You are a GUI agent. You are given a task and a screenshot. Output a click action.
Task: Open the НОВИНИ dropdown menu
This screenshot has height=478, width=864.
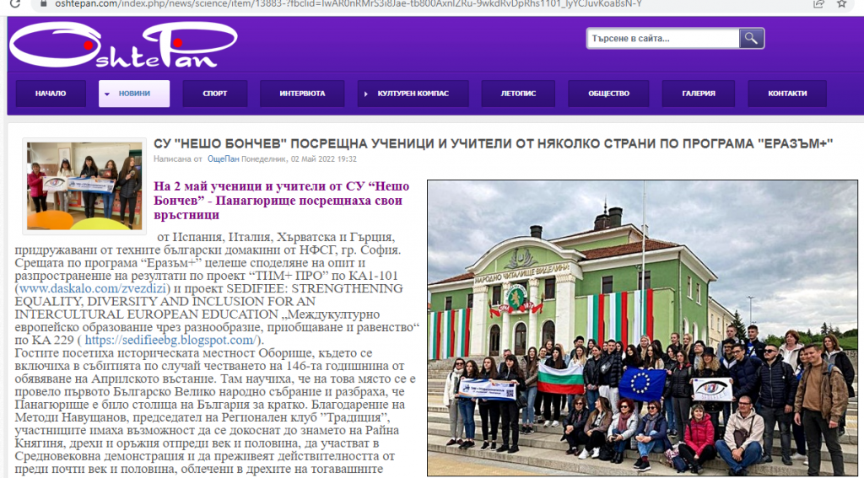134,94
